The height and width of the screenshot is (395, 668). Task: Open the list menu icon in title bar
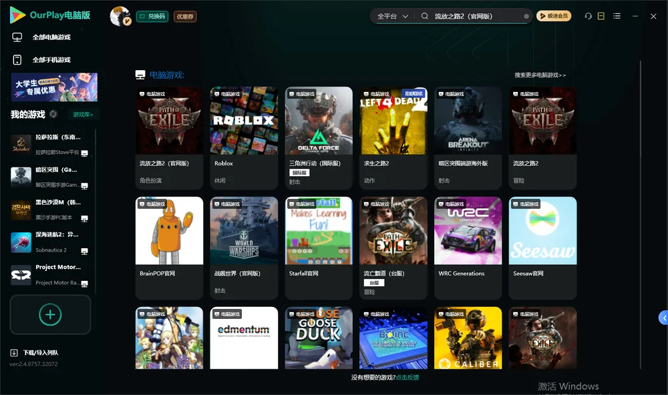point(617,16)
